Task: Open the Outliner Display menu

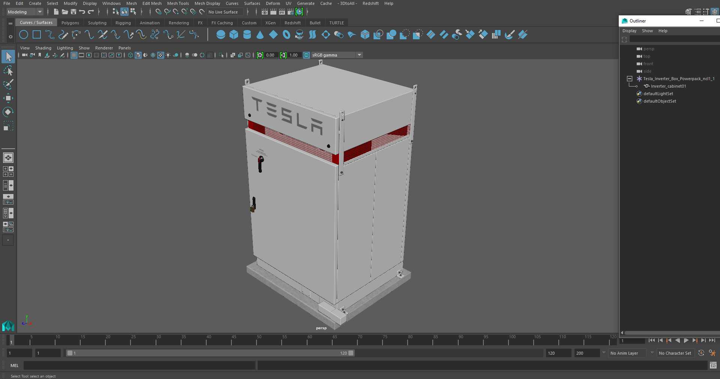Action: pos(629,31)
